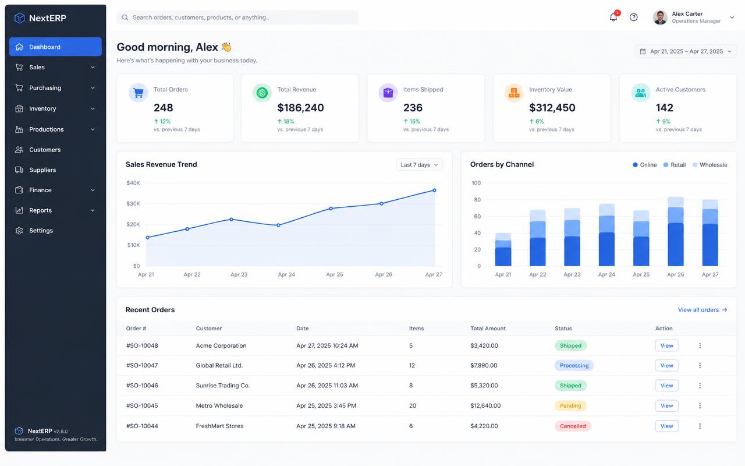Open the Alex Carter account dropdown chevron
Viewport: 745px width, 466px height.
click(x=732, y=17)
